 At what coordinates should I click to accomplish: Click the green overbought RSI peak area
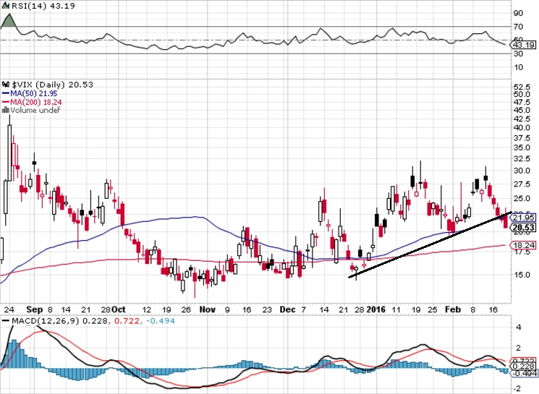9,22
